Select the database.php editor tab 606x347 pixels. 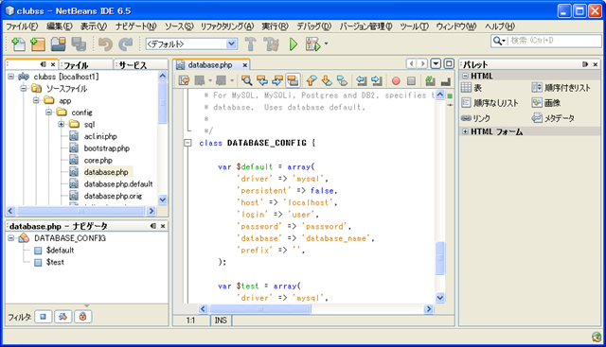pyautogui.click(x=210, y=65)
